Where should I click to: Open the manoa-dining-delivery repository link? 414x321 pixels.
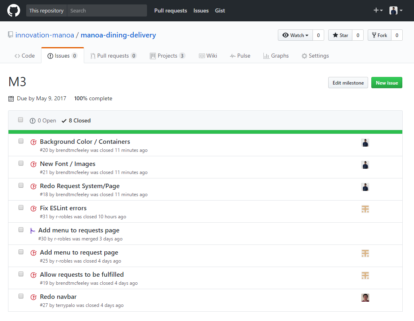point(118,35)
